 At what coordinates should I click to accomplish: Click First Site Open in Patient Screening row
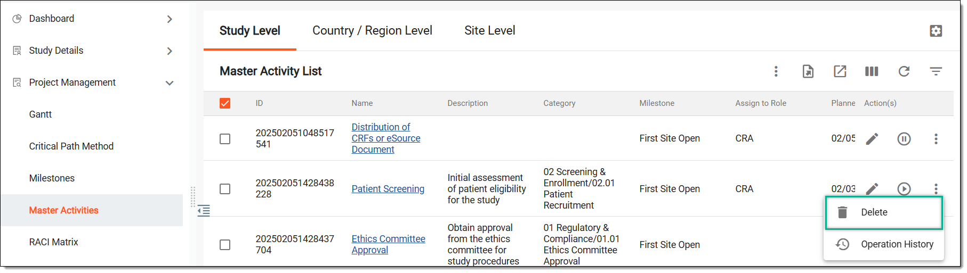[670, 189]
